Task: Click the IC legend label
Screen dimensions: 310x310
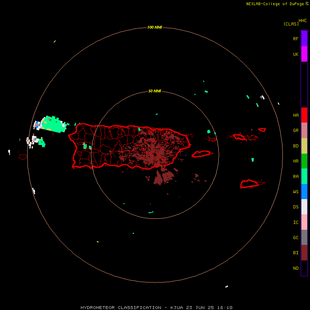Action: point(296,223)
